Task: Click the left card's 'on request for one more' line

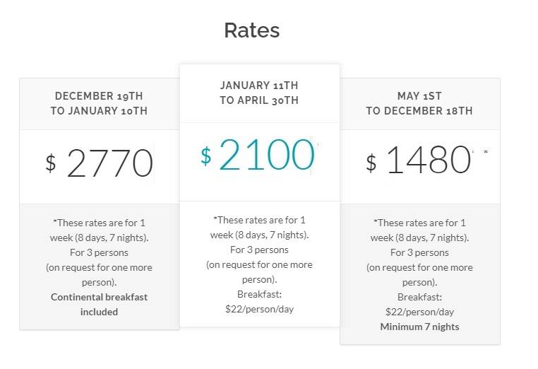Action: tap(99, 268)
